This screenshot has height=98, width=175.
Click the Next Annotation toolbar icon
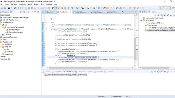[124, 8]
